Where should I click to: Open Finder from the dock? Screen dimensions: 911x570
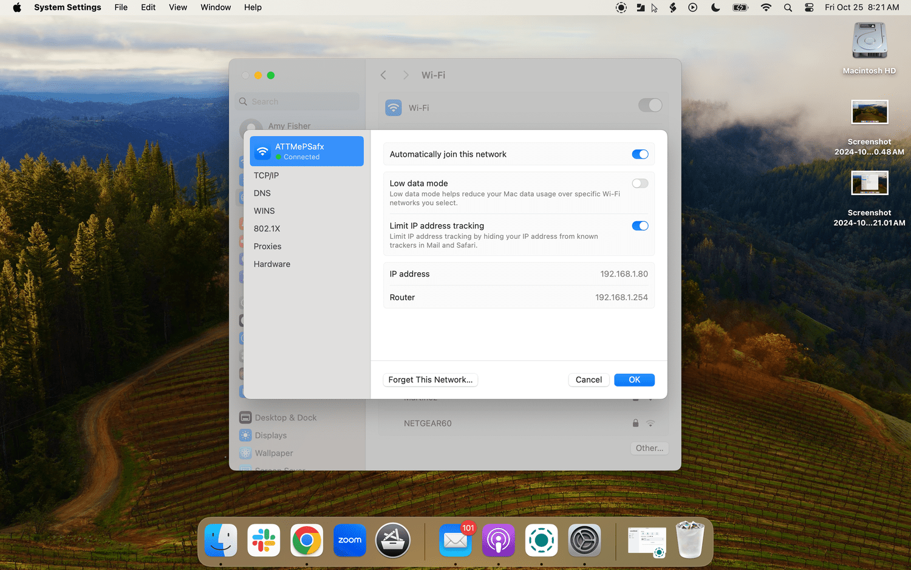click(x=220, y=540)
